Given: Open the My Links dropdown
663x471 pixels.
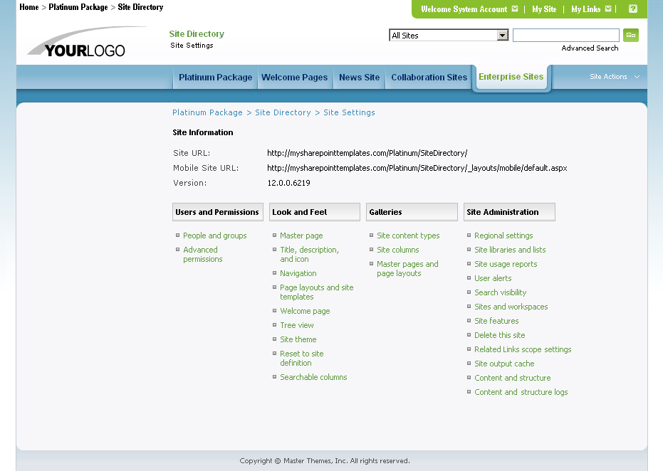Looking at the screenshot, I should [x=588, y=9].
